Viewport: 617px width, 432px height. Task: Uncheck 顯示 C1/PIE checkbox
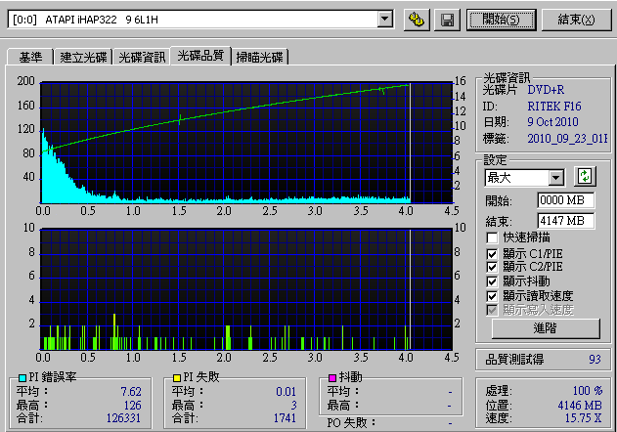click(493, 252)
